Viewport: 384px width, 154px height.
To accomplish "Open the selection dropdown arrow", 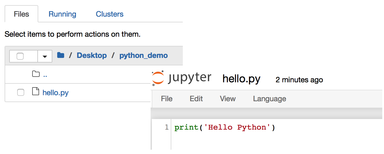I will [45, 56].
